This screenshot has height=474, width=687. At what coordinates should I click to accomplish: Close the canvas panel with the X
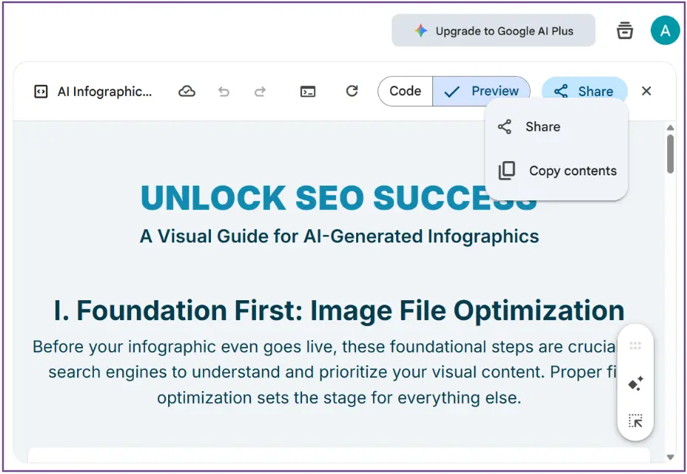point(646,91)
